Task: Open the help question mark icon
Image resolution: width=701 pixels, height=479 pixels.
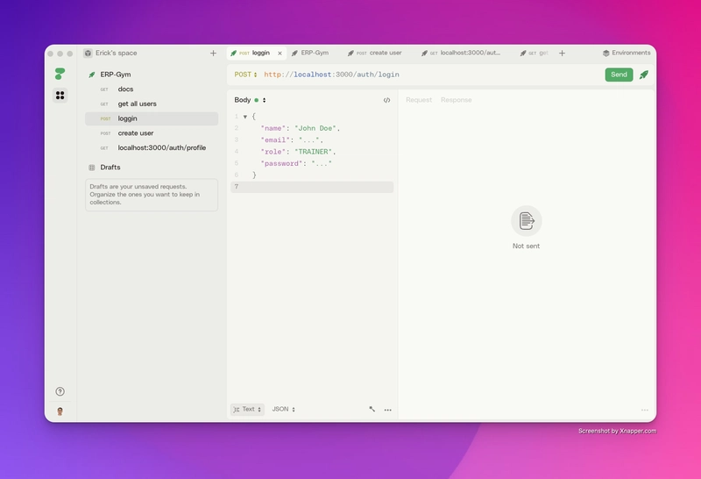Action: pyautogui.click(x=60, y=391)
